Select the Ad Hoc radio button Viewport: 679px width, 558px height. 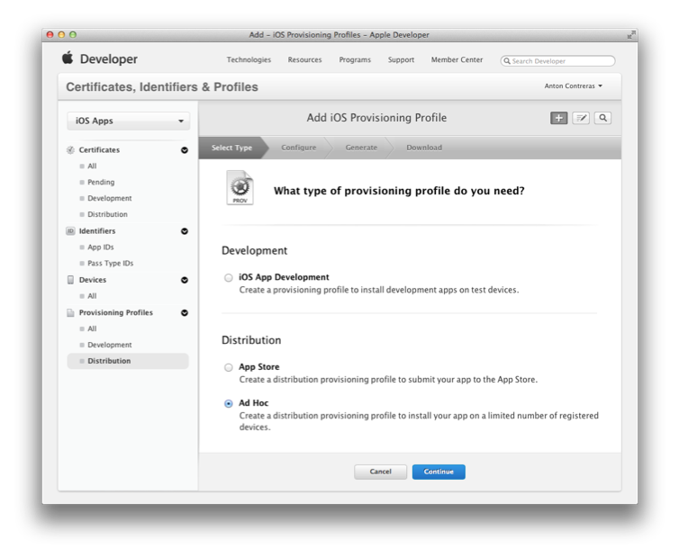click(x=229, y=403)
